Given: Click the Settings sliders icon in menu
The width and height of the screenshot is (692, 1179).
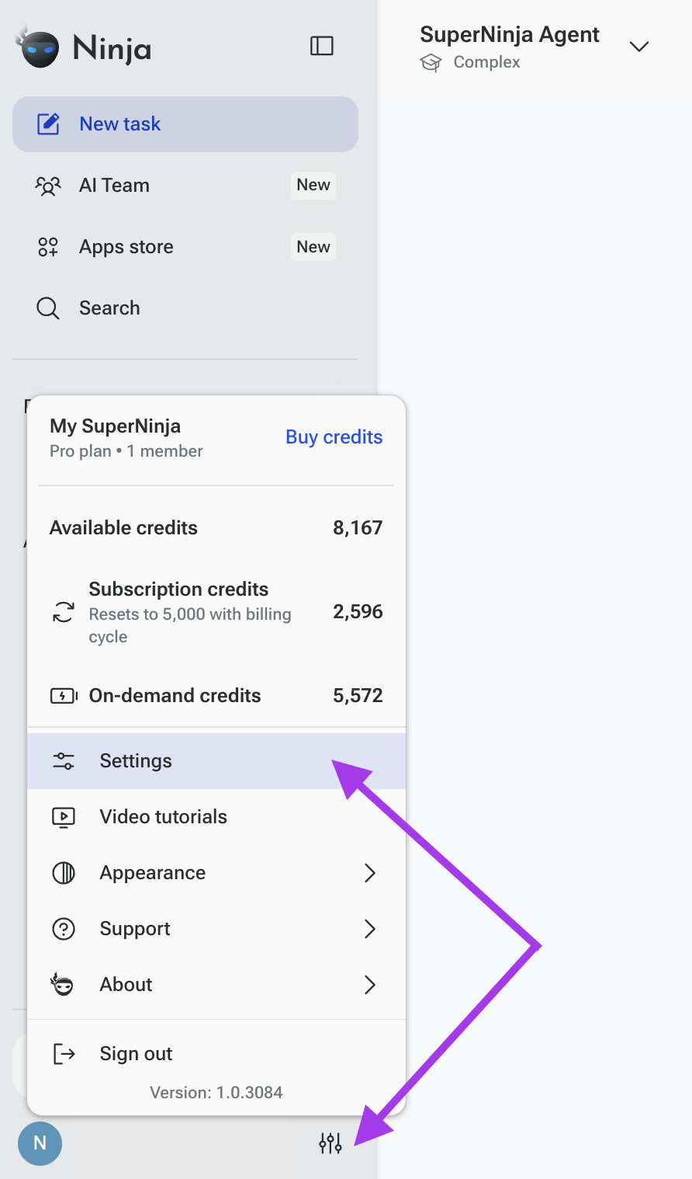Looking at the screenshot, I should click(x=64, y=761).
